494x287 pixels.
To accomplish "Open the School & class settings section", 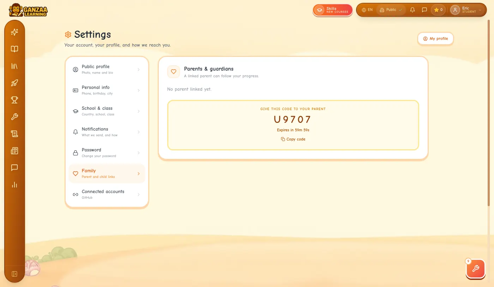I will 107,111.
